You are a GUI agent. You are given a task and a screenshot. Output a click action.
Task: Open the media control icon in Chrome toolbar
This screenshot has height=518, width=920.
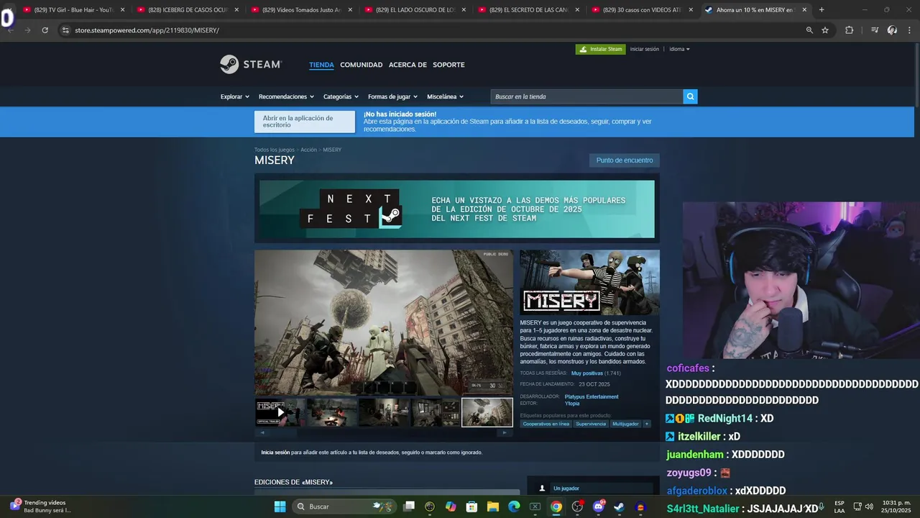[x=875, y=30]
